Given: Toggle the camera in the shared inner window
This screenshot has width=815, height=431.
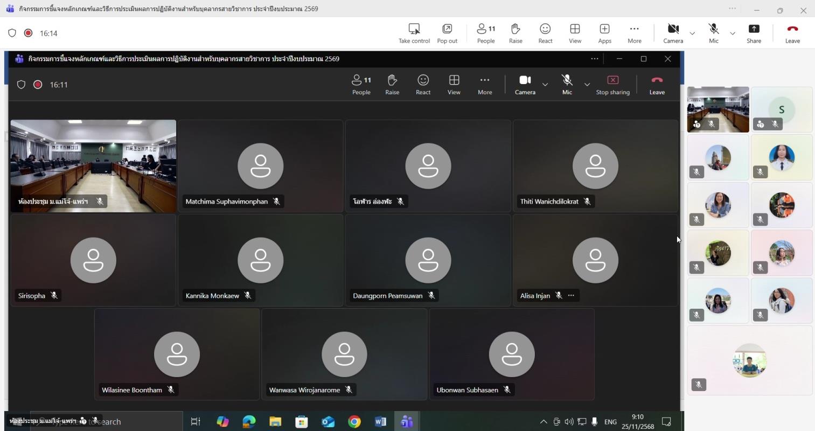Looking at the screenshot, I should [525, 85].
